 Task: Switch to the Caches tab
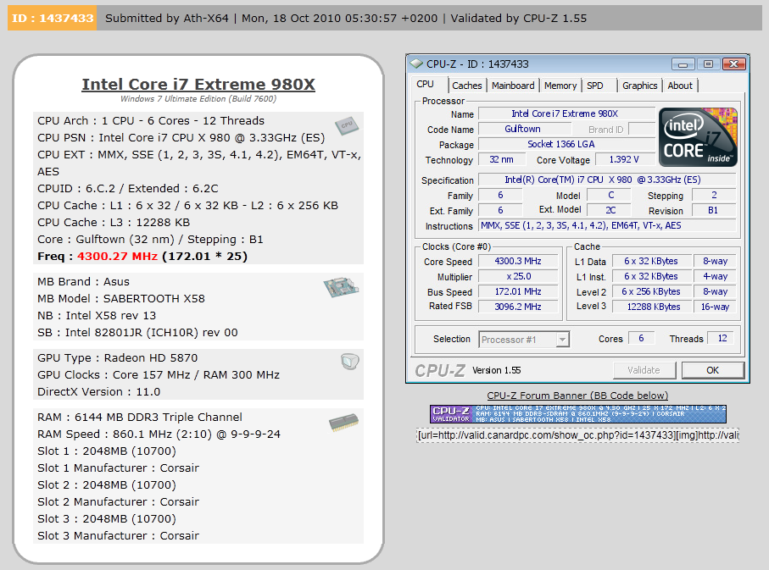pyautogui.click(x=467, y=86)
